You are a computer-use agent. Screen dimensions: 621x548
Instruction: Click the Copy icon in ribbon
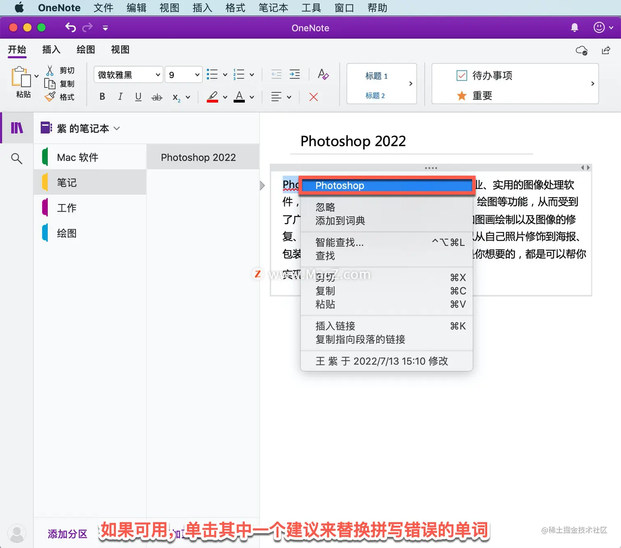[x=50, y=84]
